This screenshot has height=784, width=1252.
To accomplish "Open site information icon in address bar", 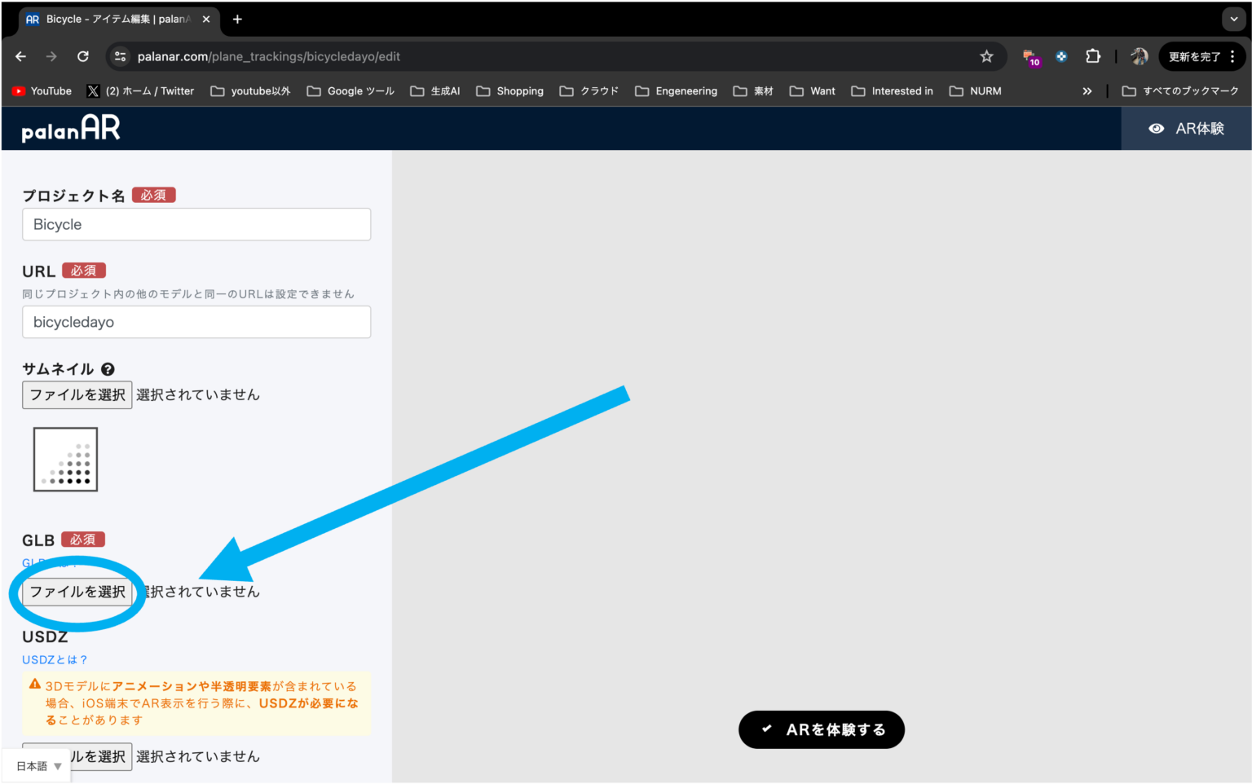I will tap(121, 56).
